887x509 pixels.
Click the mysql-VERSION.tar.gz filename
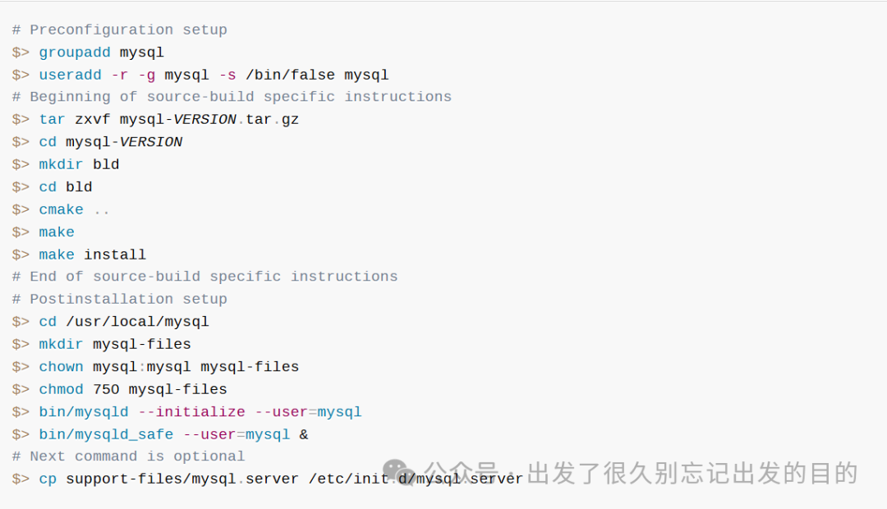pyautogui.click(x=209, y=120)
